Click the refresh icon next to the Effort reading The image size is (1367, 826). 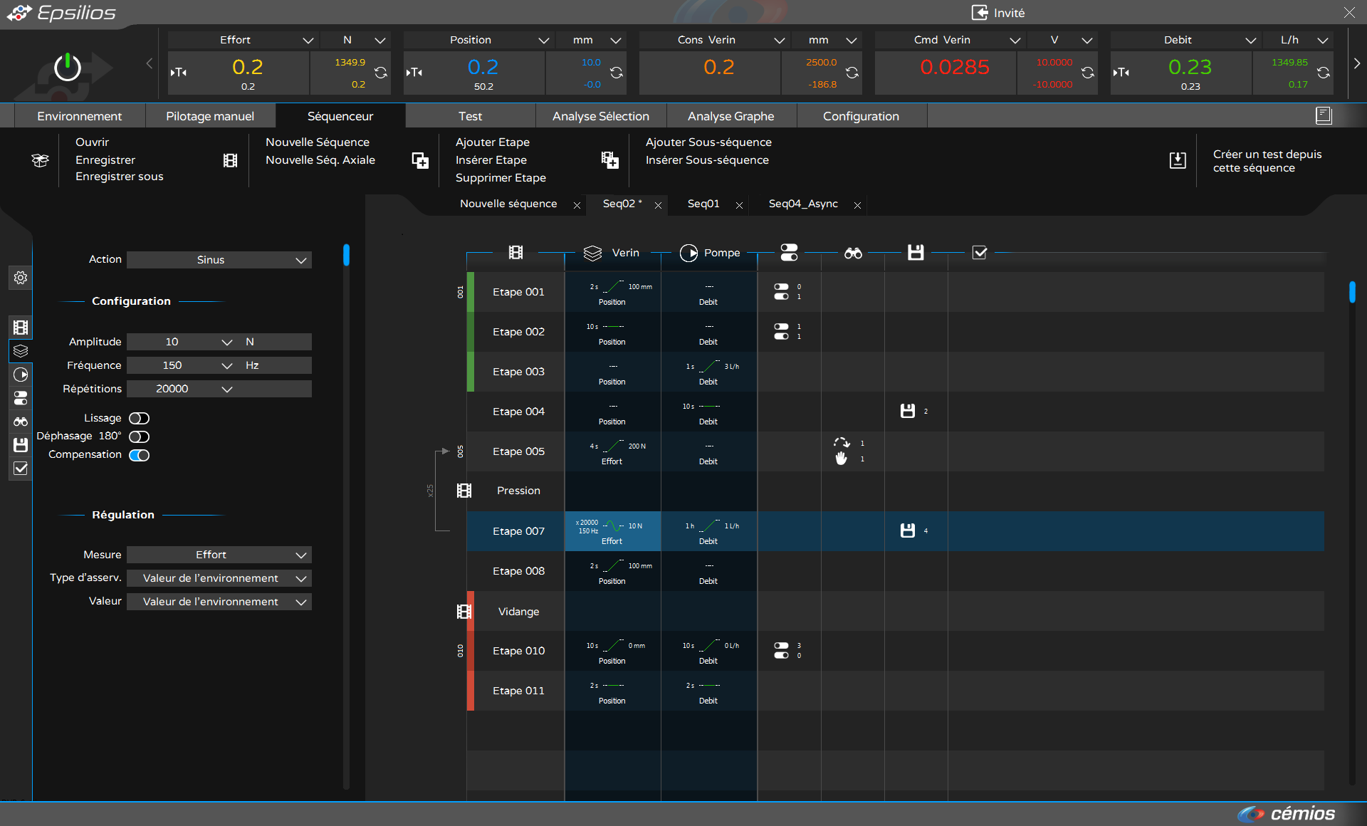pyautogui.click(x=381, y=73)
